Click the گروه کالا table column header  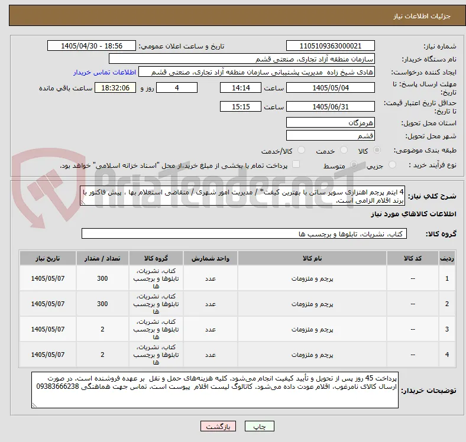pyautogui.click(x=156, y=258)
